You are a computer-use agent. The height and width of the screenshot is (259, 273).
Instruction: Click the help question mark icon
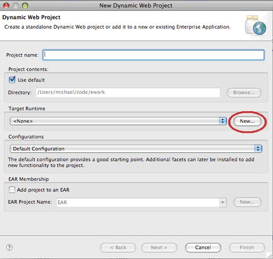(x=9, y=247)
